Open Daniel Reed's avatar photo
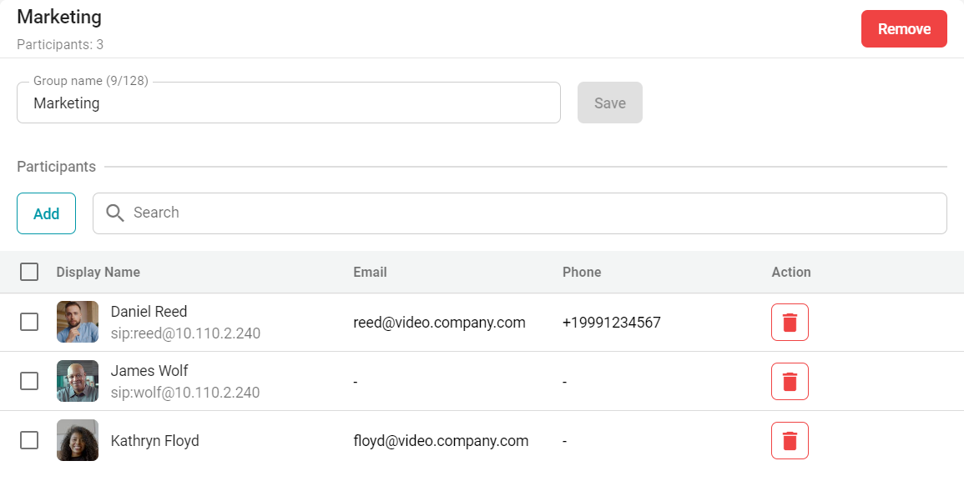 pyautogui.click(x=78, y=322)
